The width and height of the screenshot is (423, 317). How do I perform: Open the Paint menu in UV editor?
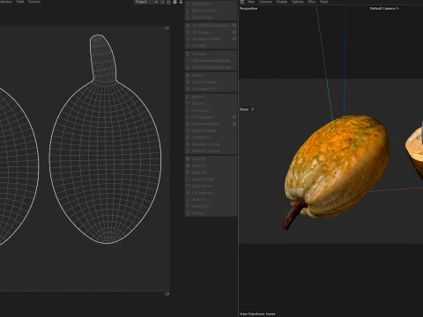(20, 2)
